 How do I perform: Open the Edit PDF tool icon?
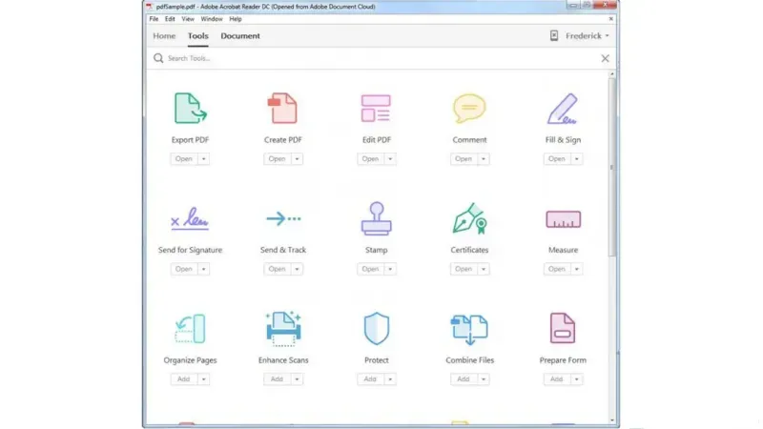pyautogui.click(x=376, y=108)
